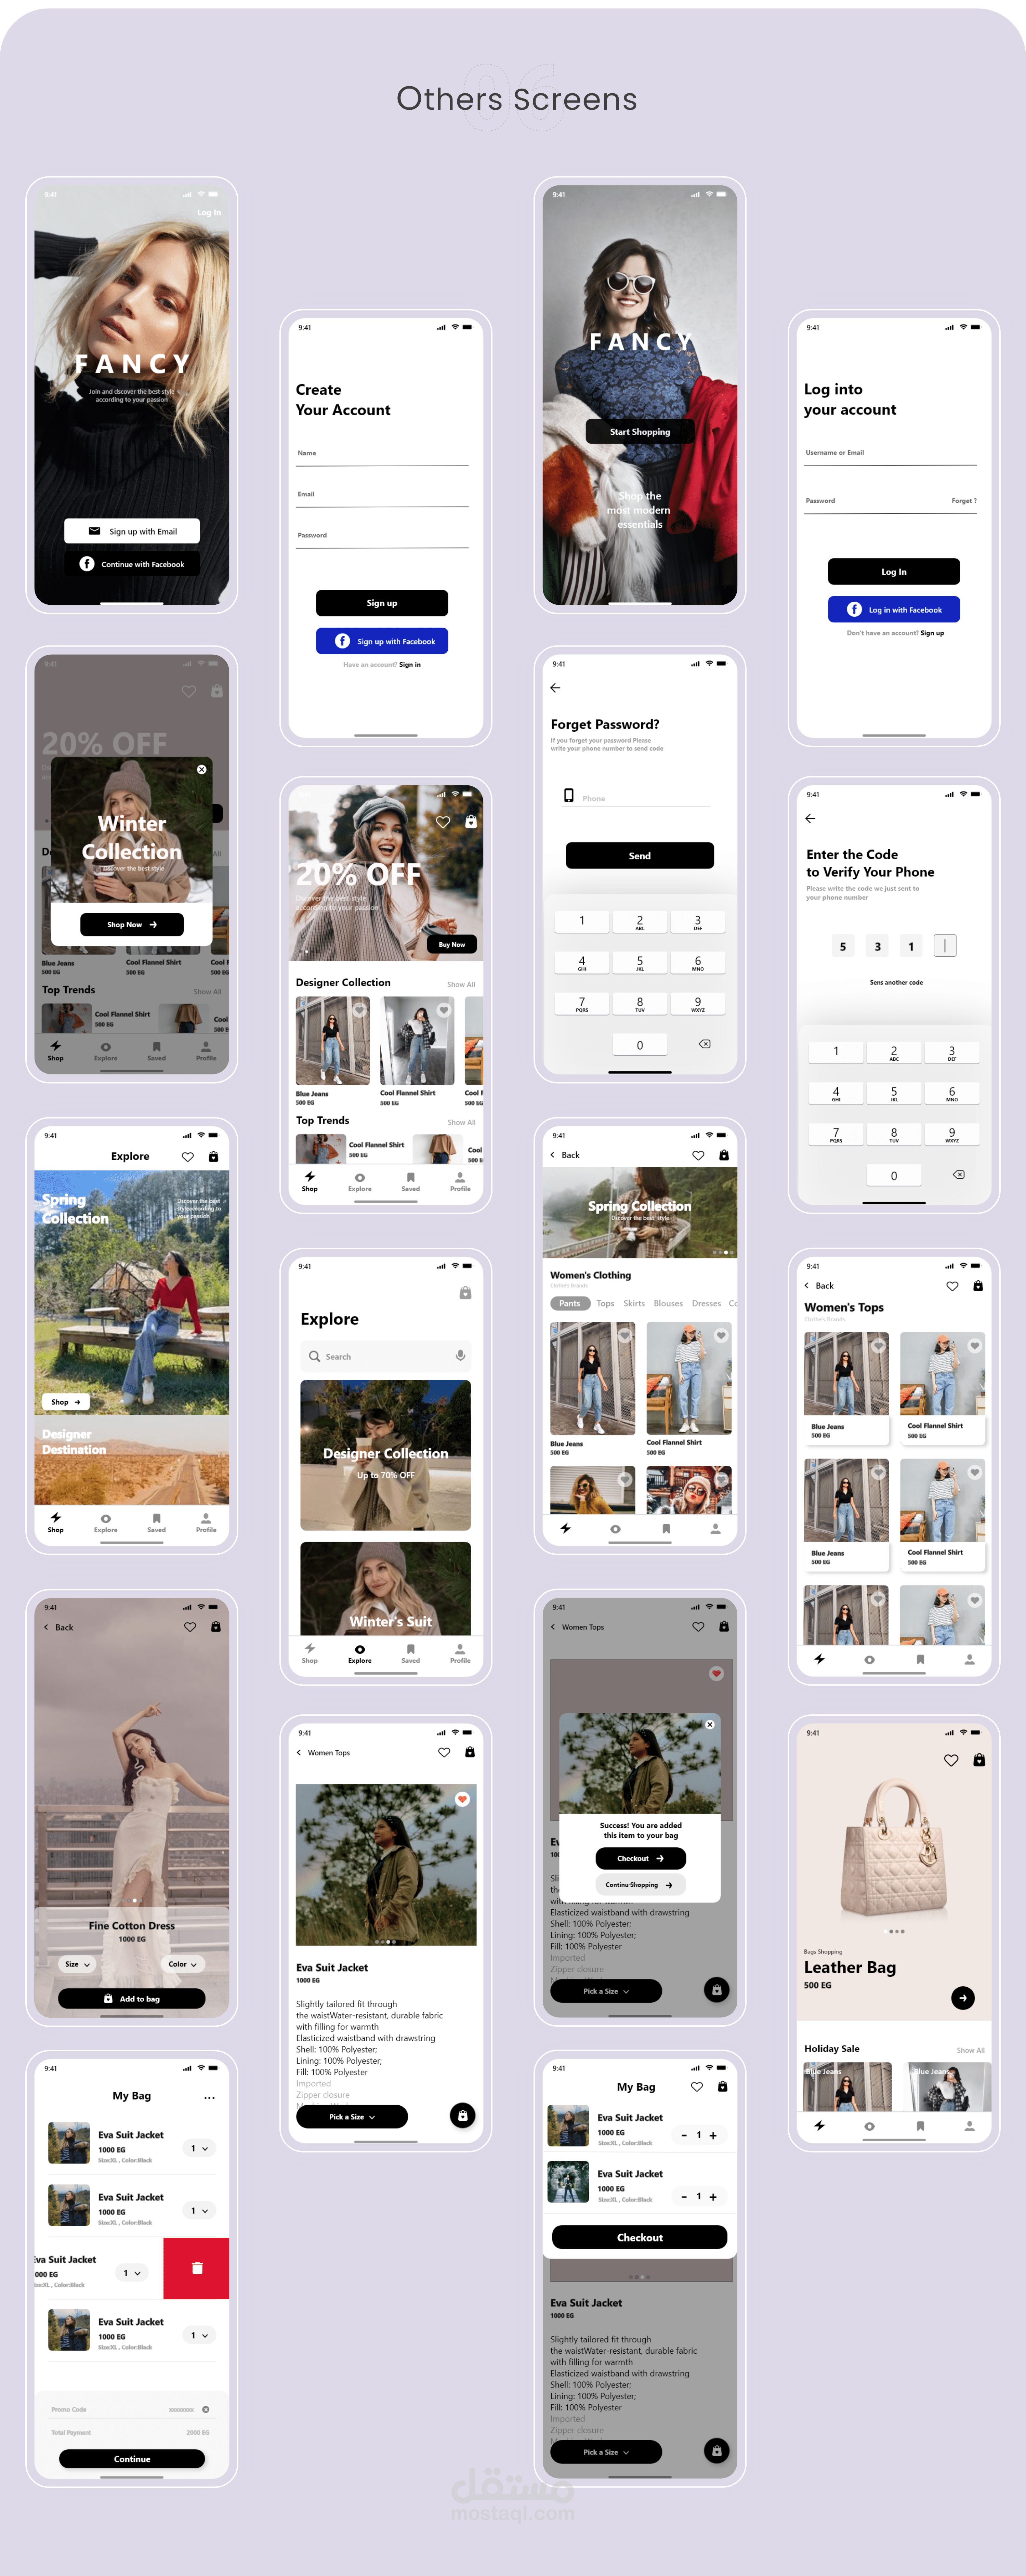Open Size dropdown on Fine Cotton Dress

pyautogui.click(x=77, y=1964)
